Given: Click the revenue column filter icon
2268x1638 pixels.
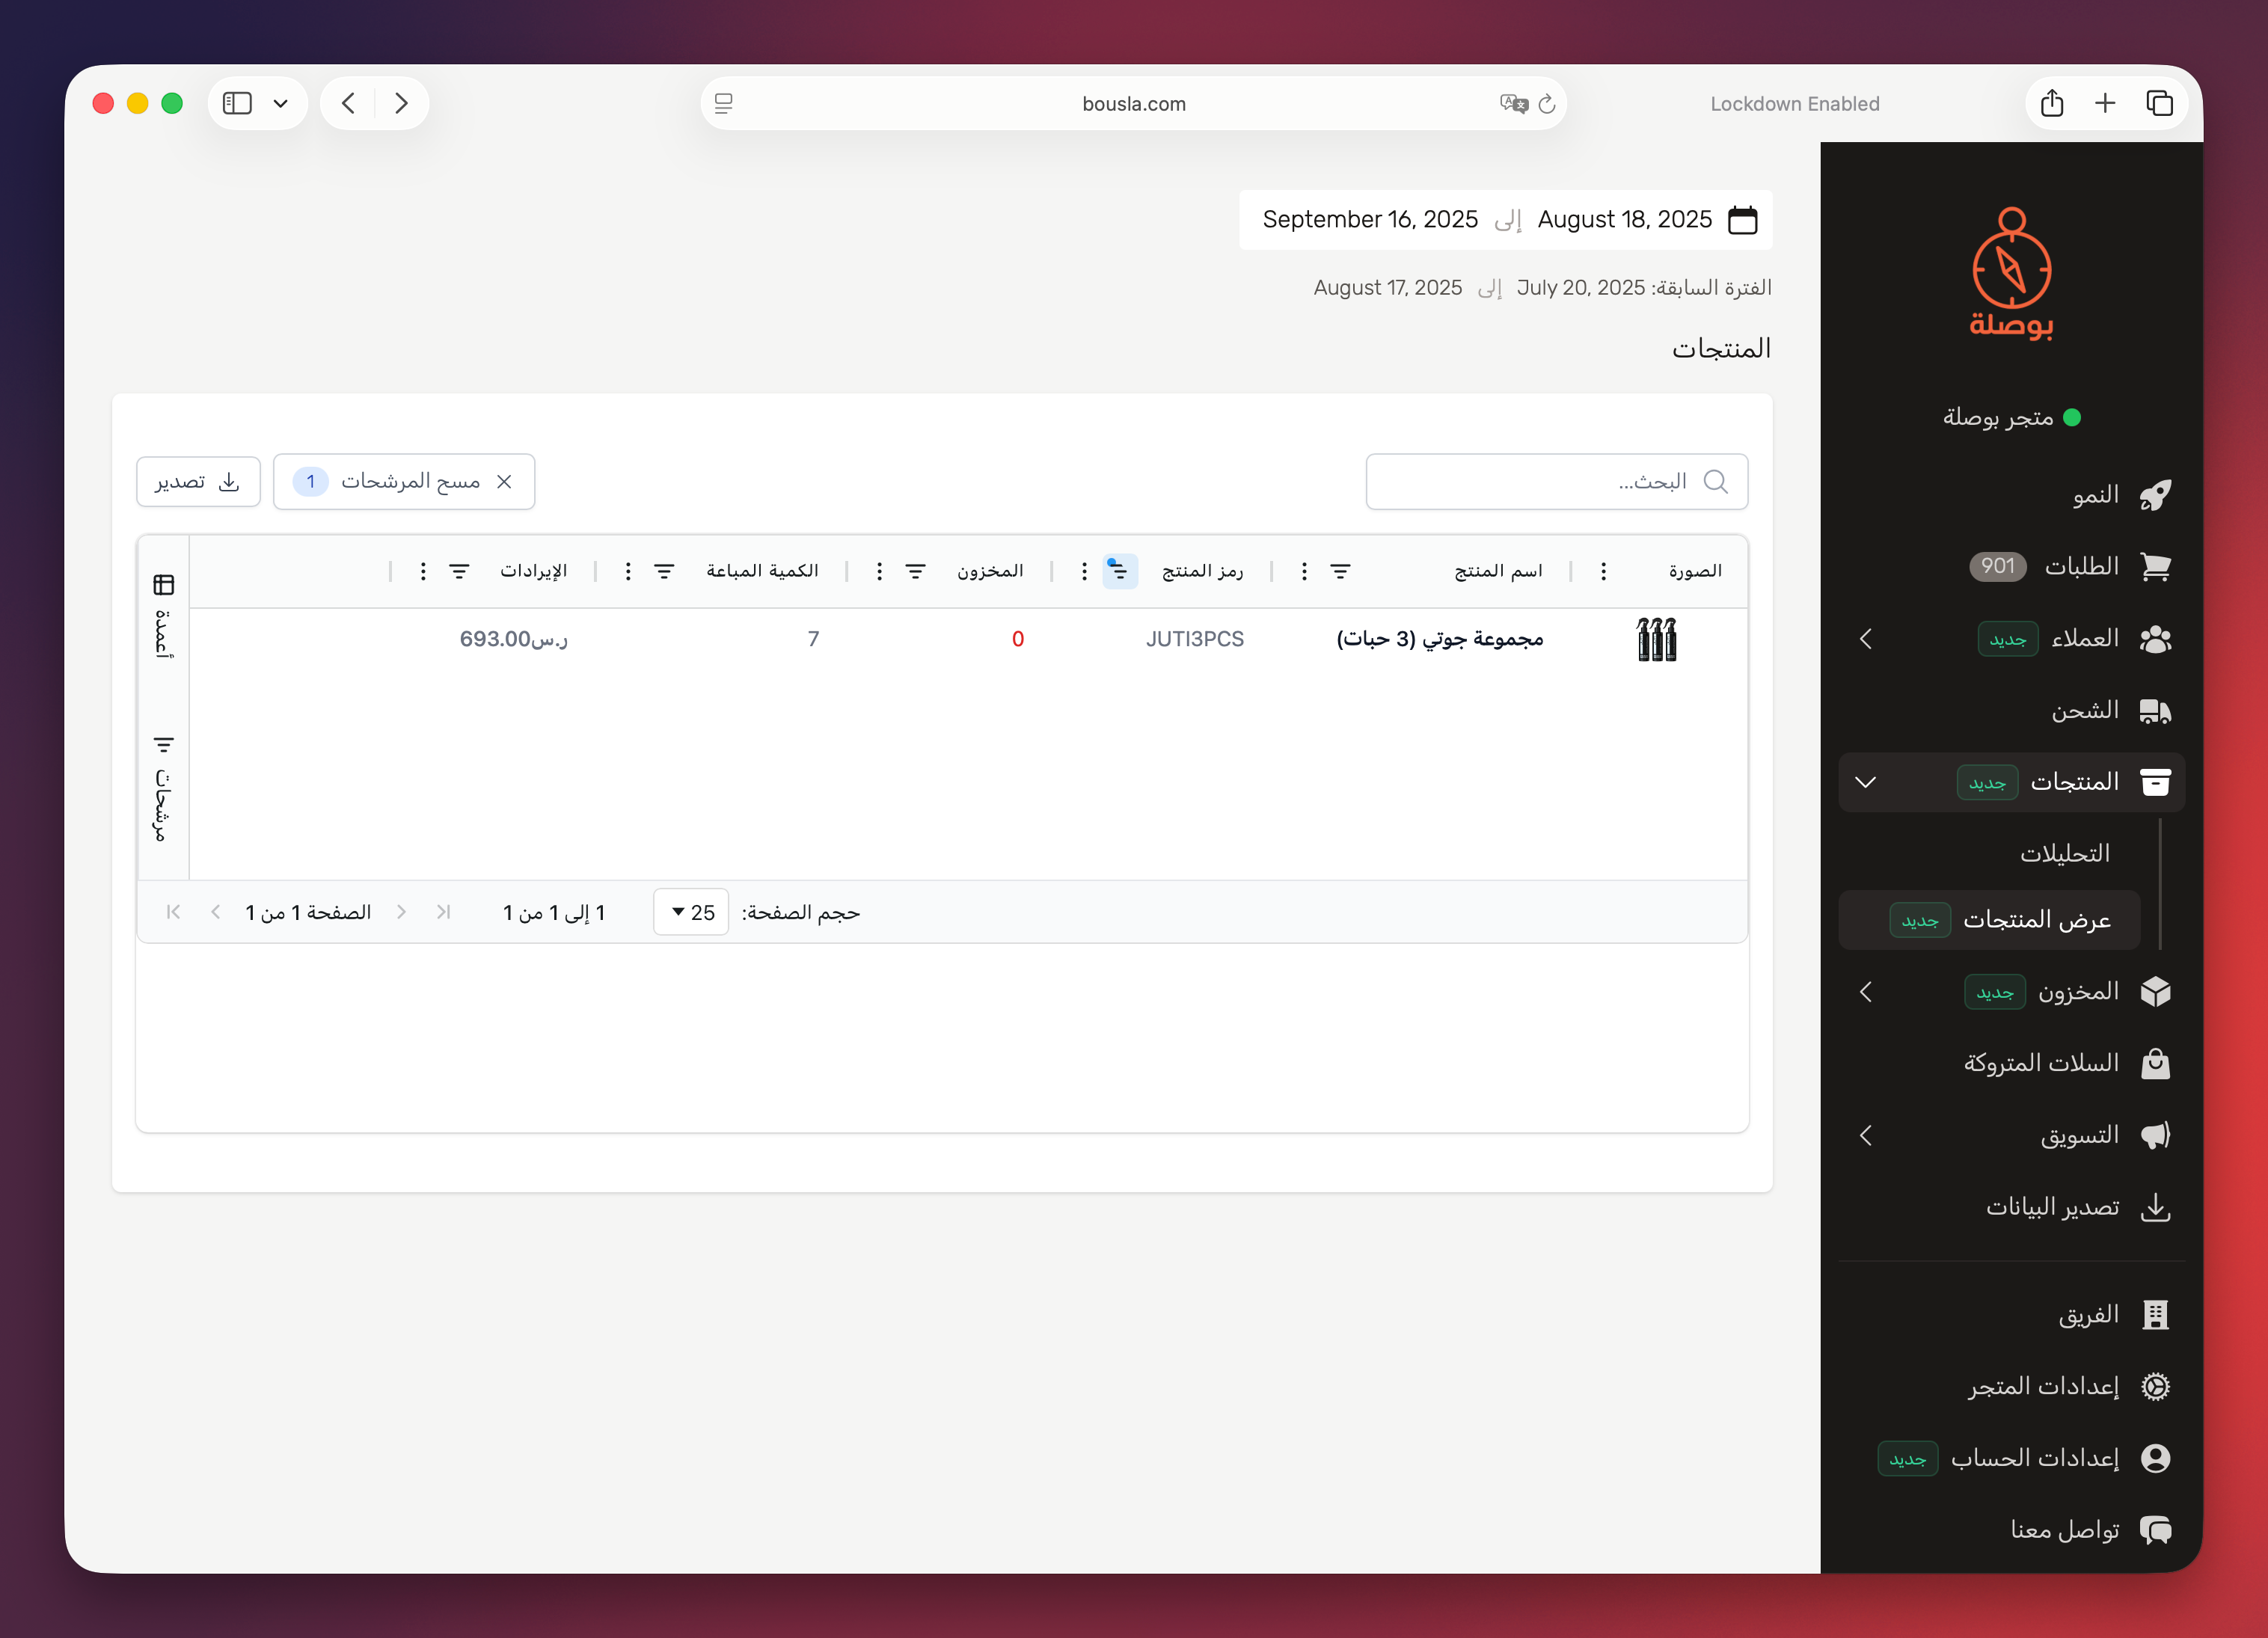Looking at the screenshot, I should click(459, 570).
